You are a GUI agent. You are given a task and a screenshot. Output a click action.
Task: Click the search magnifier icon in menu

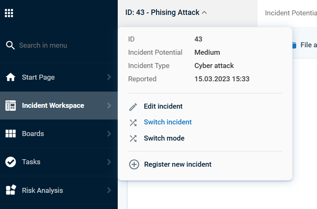10,45
